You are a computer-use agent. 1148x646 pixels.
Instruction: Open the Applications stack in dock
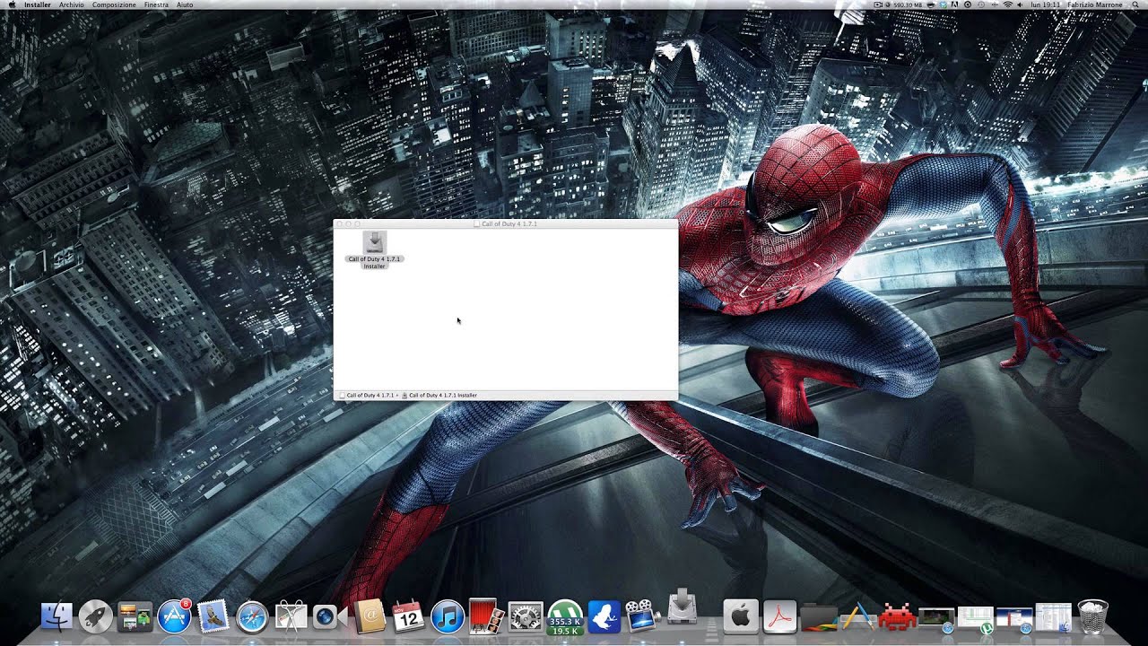point(857,616)
